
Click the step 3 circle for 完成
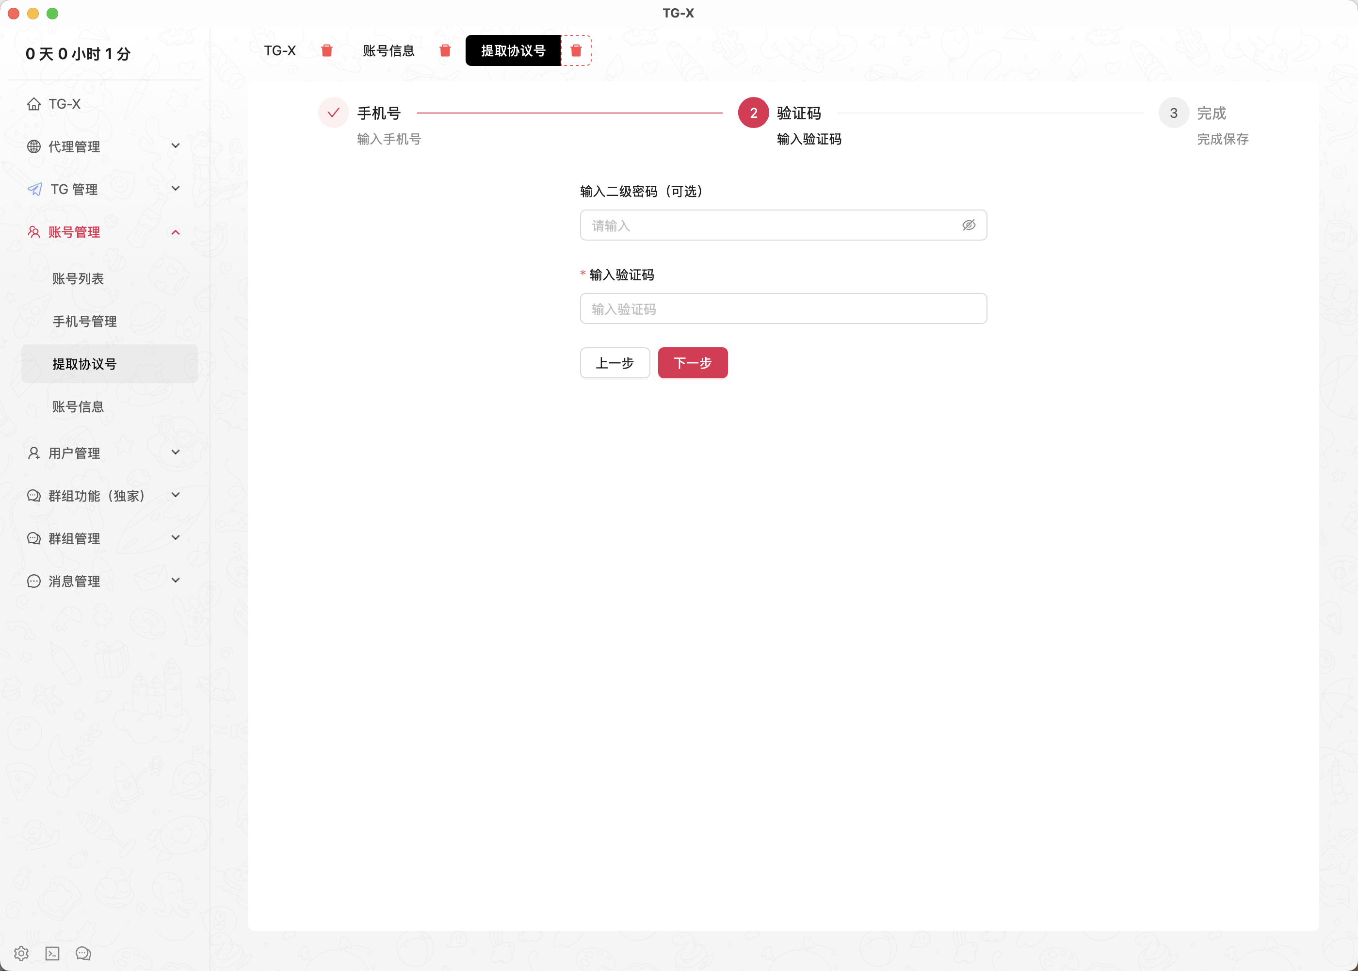tap(1174, 113)
